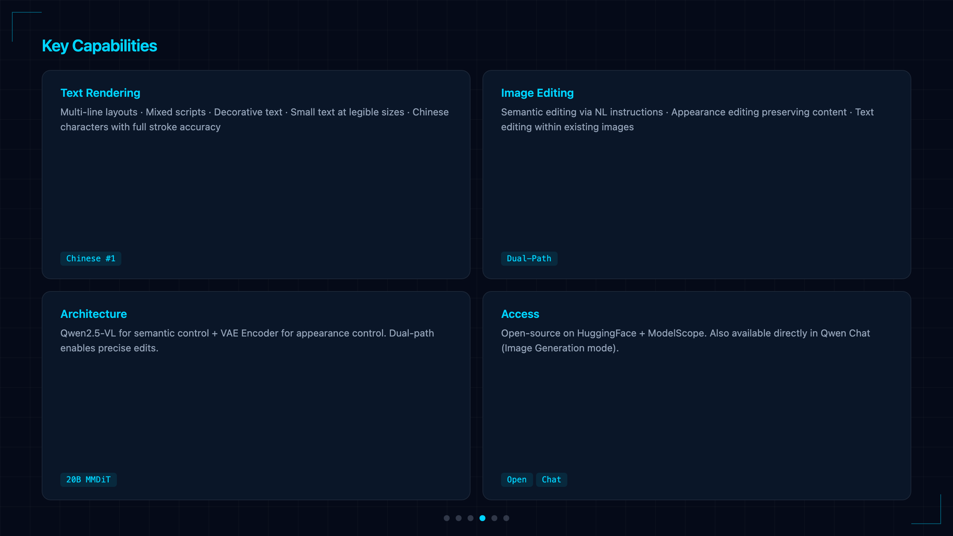Click the Chat tag badge
This screenshot has width=953, height=536.
point(551,479)
